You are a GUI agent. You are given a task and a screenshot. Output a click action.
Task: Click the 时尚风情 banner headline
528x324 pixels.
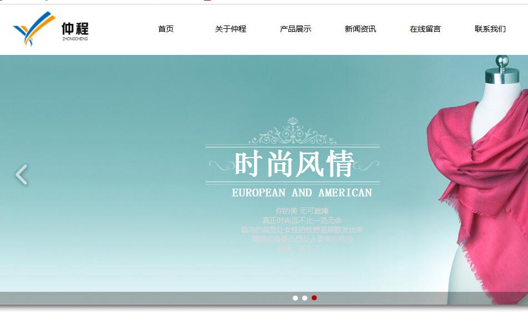point(293,164)
